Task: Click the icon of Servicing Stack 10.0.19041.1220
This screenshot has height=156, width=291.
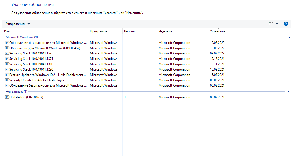Action: 7,69
